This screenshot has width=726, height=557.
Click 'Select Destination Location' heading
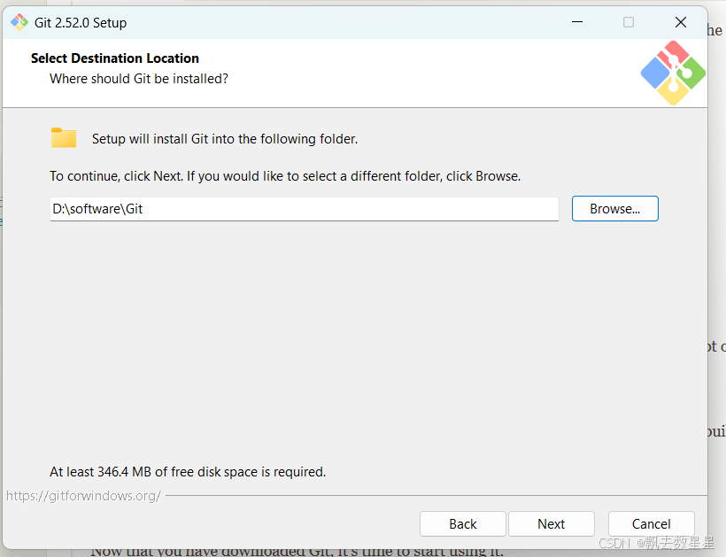tap(115, 58)
